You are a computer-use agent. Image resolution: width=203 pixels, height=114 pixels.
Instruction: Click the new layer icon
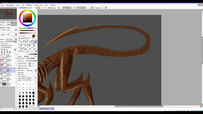point(2,50)
